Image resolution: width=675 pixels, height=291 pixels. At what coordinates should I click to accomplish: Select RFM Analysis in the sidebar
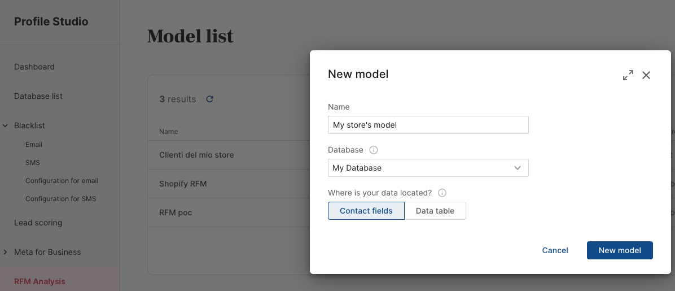click(40, 281)
